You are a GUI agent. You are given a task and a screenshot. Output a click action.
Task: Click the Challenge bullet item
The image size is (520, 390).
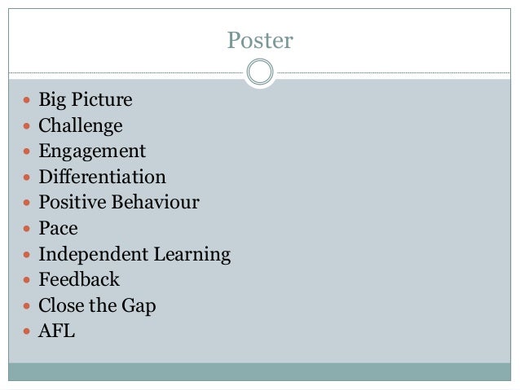[81, 125]
